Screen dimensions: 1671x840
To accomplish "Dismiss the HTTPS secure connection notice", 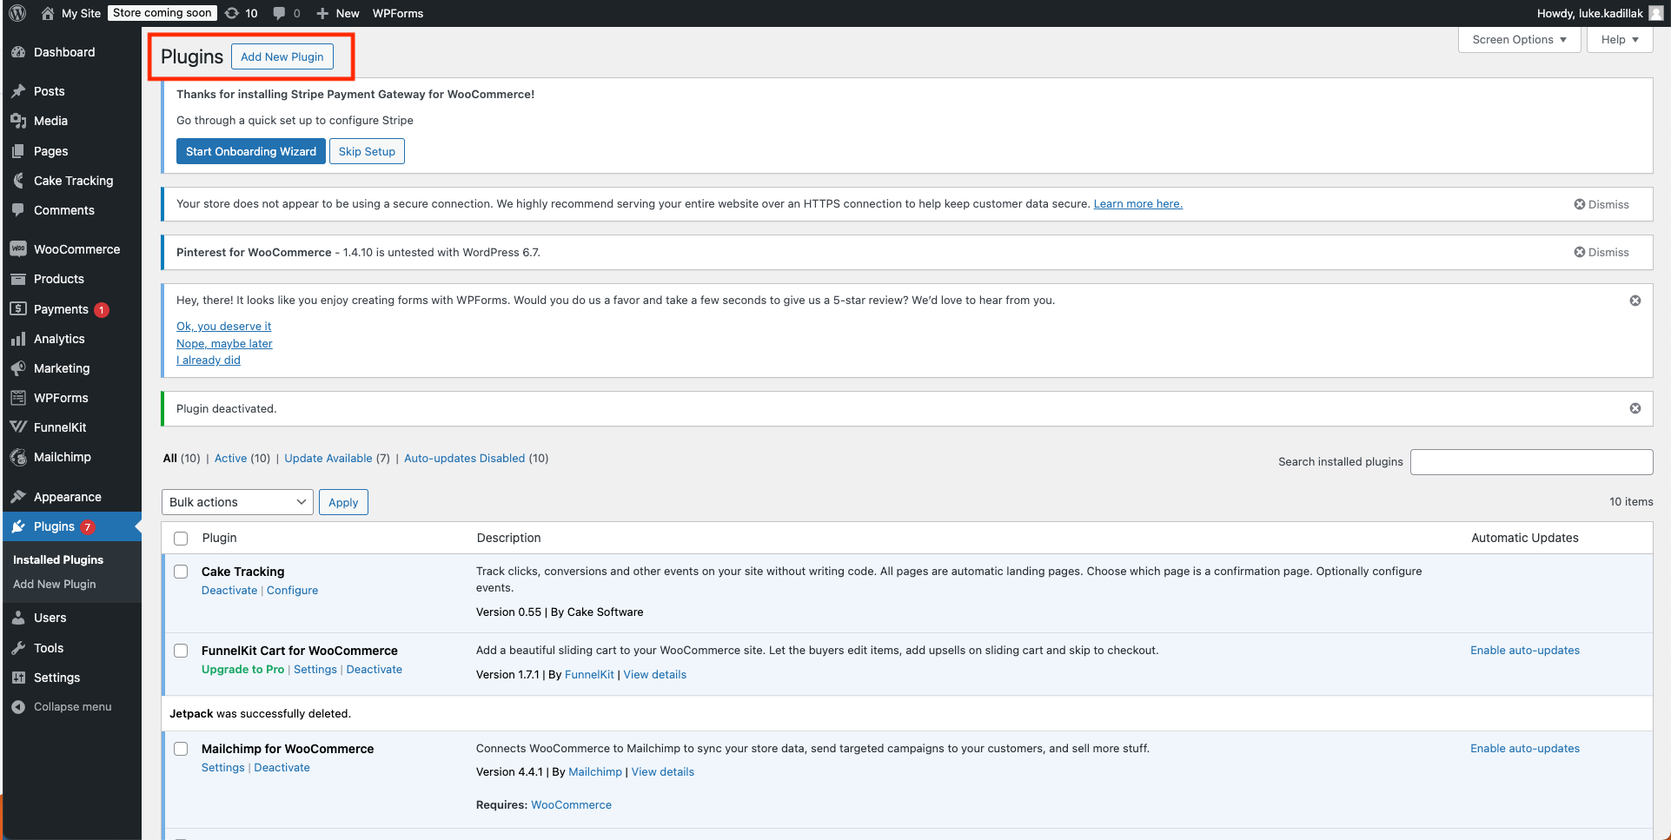I will coord(1601,204).
